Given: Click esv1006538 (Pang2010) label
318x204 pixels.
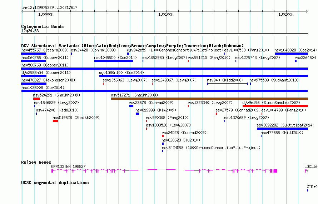Looking at the screenshot, I should click(247, 50).
